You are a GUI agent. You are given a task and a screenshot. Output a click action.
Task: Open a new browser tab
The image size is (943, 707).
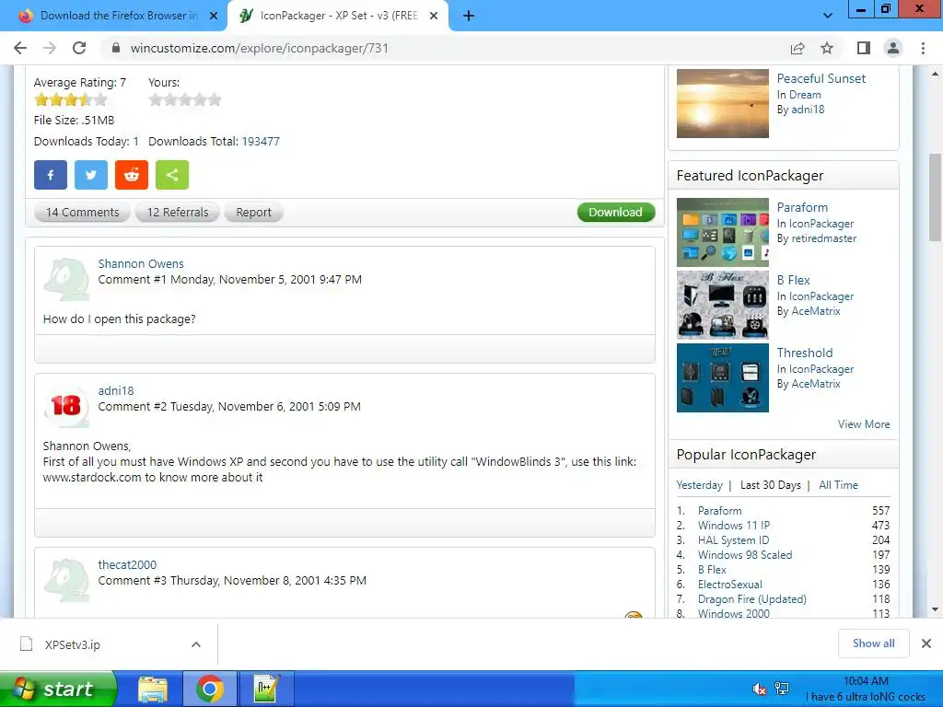469,16
